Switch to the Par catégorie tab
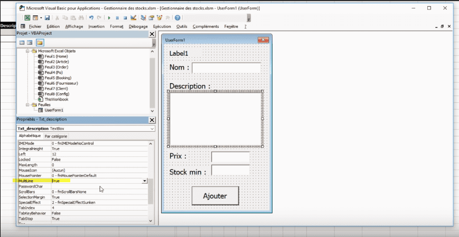This screenshot has width=459, height=237. click(x=55, y=136)
